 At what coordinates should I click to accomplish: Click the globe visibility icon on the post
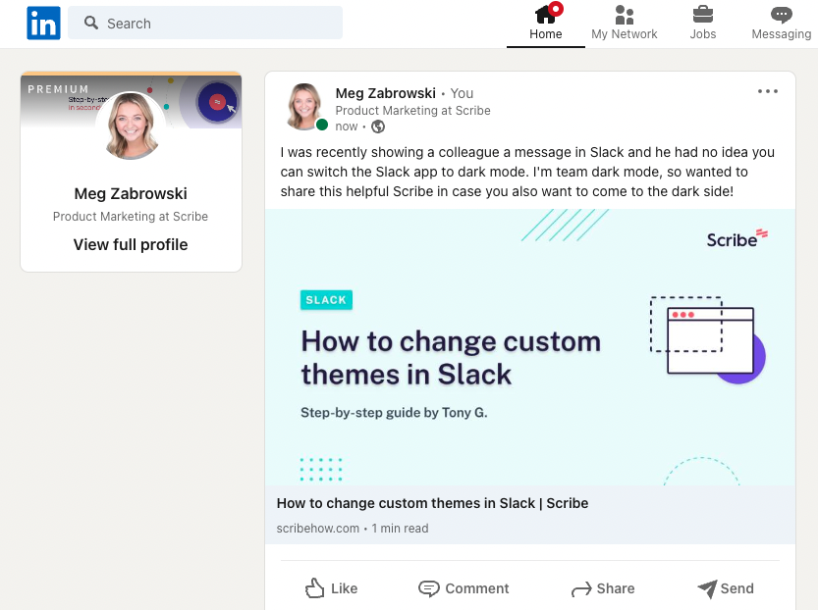click(x=378, y=127)
